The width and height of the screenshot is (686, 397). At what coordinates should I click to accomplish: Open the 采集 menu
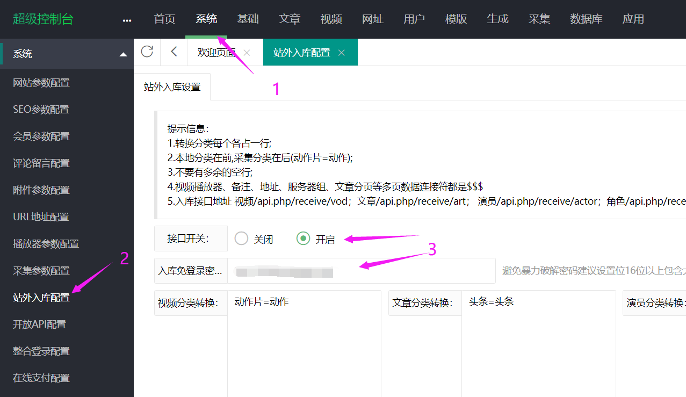(x=539, y=18)
